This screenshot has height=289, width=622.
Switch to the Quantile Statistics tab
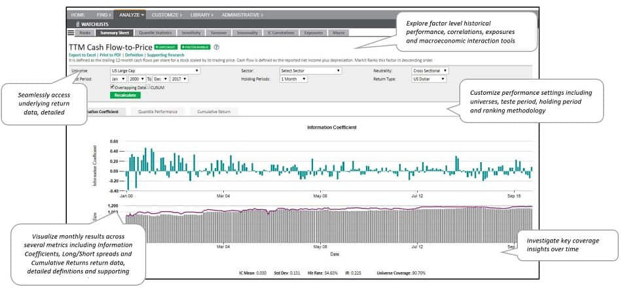[155, 33]
